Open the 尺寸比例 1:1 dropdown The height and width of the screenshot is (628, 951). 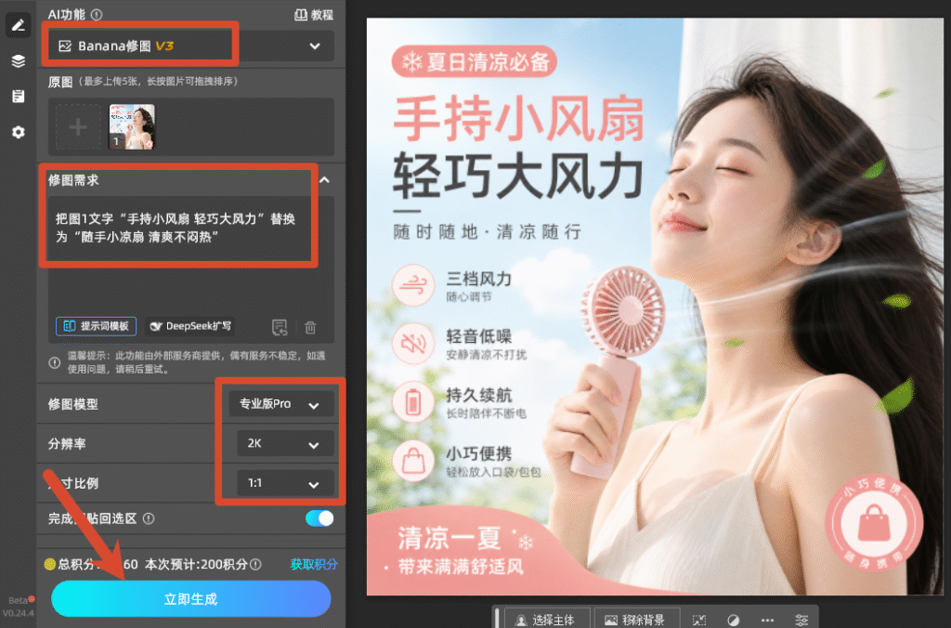(x=285, y=484)
